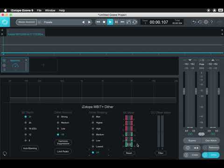Select the 16 (CD) bit depth option
The height and width of the screenshot is (168, 224).
pyautogui.click(x=30, y=129)
